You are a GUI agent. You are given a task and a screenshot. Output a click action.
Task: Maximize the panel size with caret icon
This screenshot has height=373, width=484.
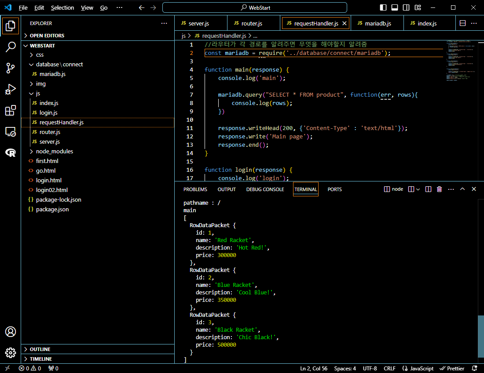tap(462, 189)
